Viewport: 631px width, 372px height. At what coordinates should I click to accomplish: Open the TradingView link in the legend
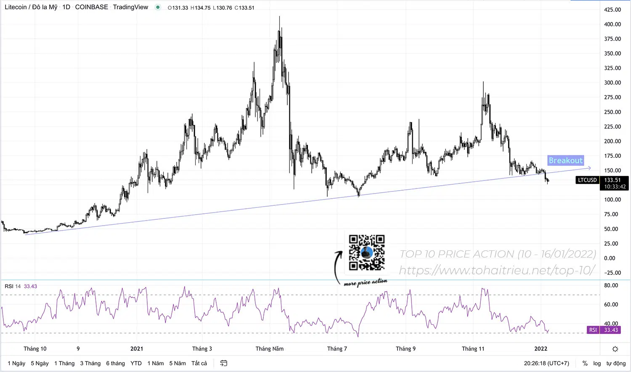click(x=130, y=7)
